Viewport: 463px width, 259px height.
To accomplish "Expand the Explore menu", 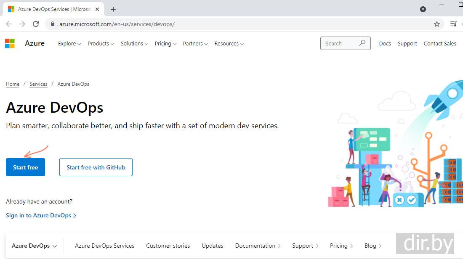I will (x=69, y=44).
